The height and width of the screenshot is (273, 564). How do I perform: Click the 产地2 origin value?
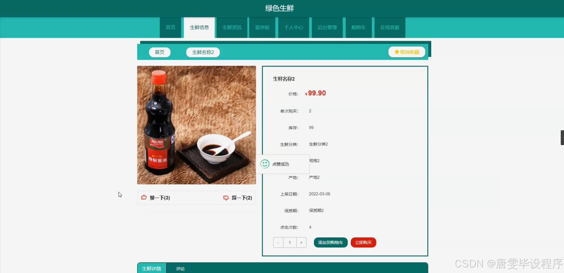point(314,177)
